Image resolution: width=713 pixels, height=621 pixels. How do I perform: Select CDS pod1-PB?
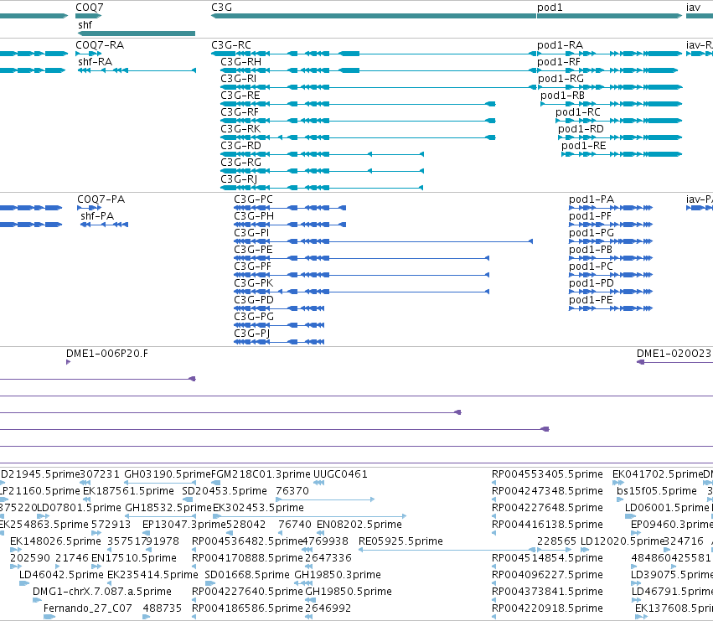click(x=591, y=250)
